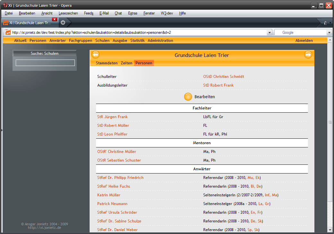Viewport: 334px width, 234px height.
Task: Click scrollbar down arrow
Action: [x=330, y=230]
